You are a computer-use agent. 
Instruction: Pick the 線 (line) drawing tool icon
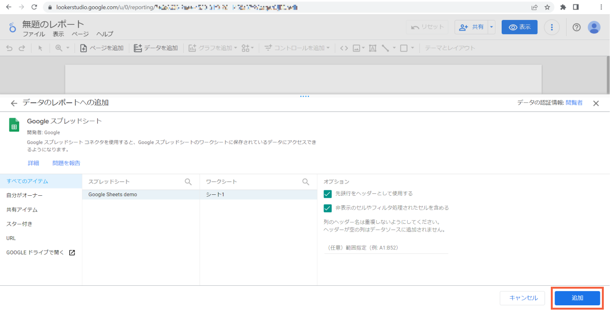(386, 48)
